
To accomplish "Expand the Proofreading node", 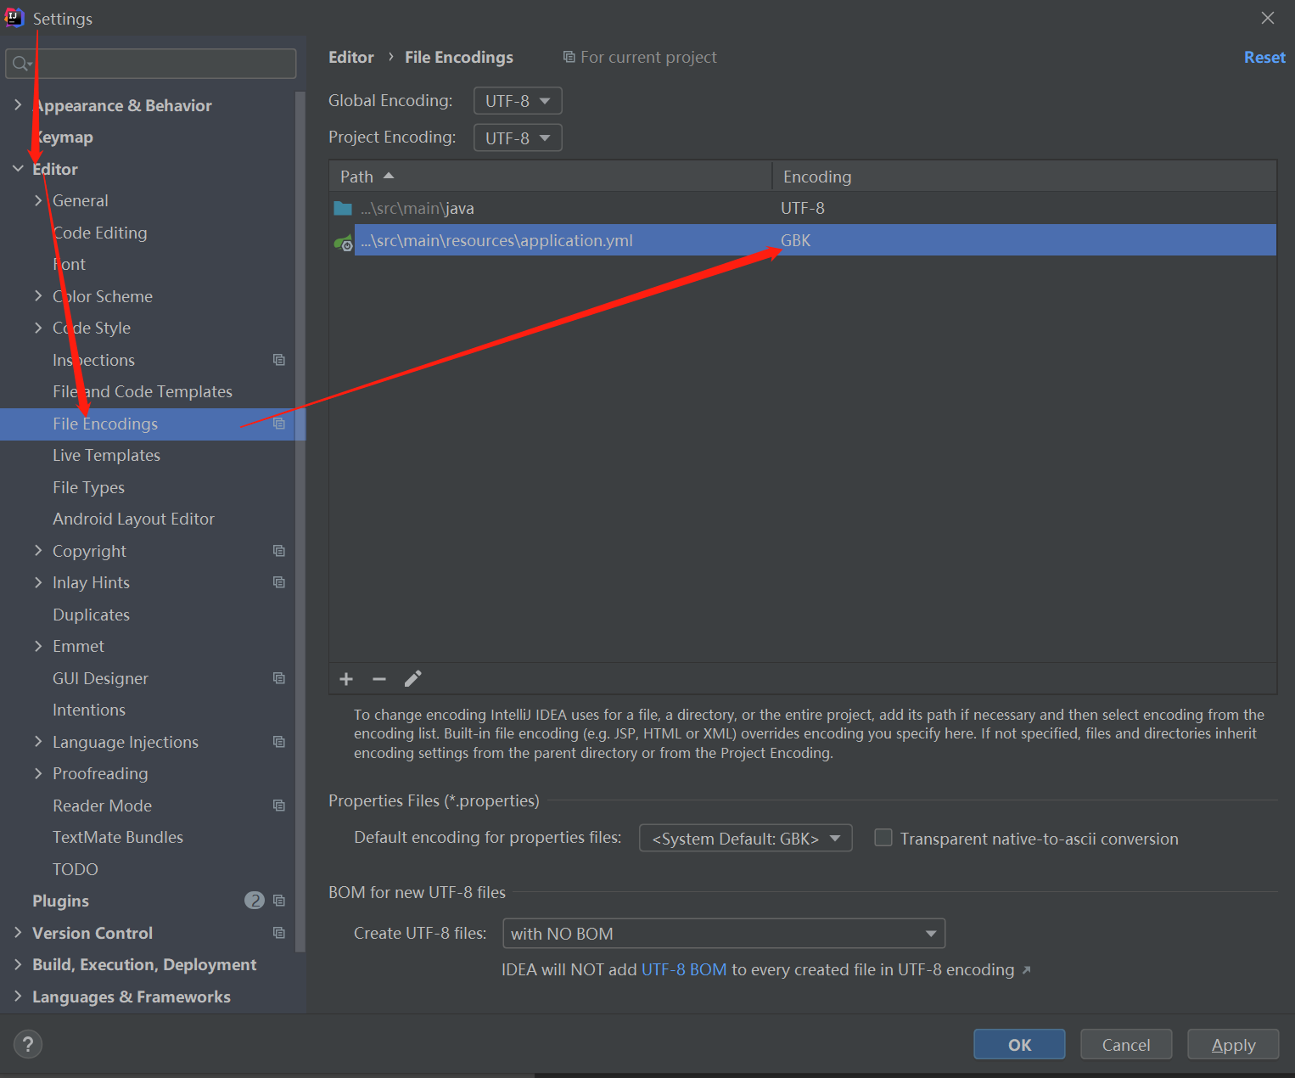I will 38,773.
